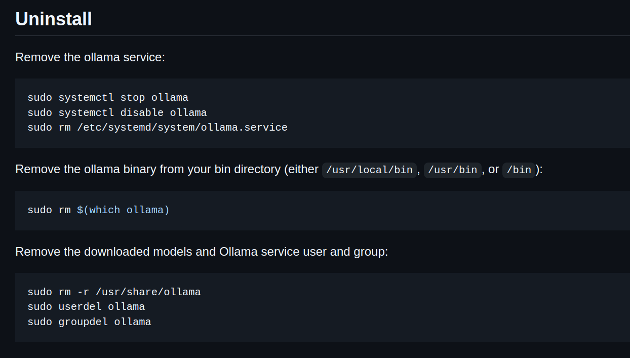
Task: Click the sentence about removing downloaded models
Action: click(x=202, y=252)
